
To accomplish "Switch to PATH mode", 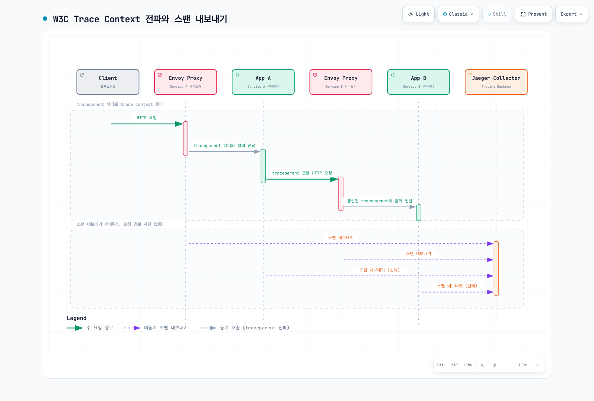I will pyautogui.click(x=441, y=365).
